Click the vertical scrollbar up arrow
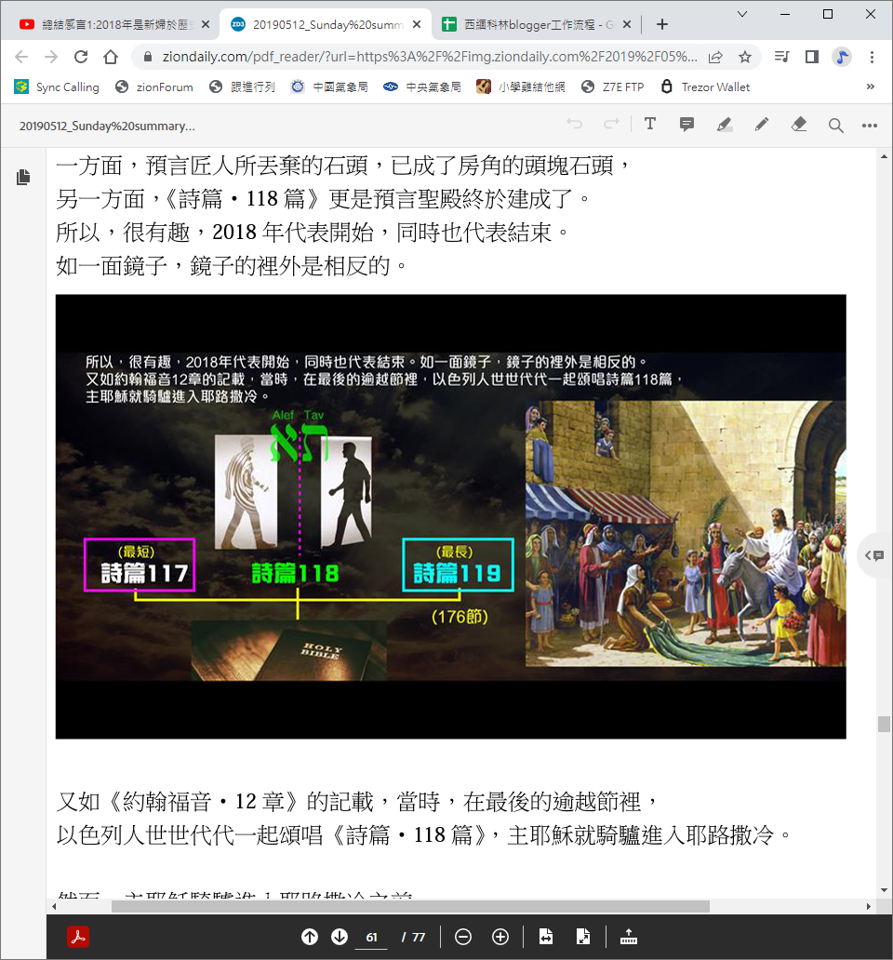This screenshot has width=893, height=960. (884, 157)
